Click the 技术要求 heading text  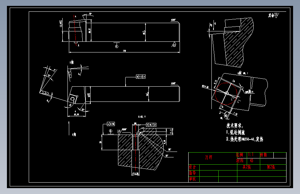pos(235,126)
